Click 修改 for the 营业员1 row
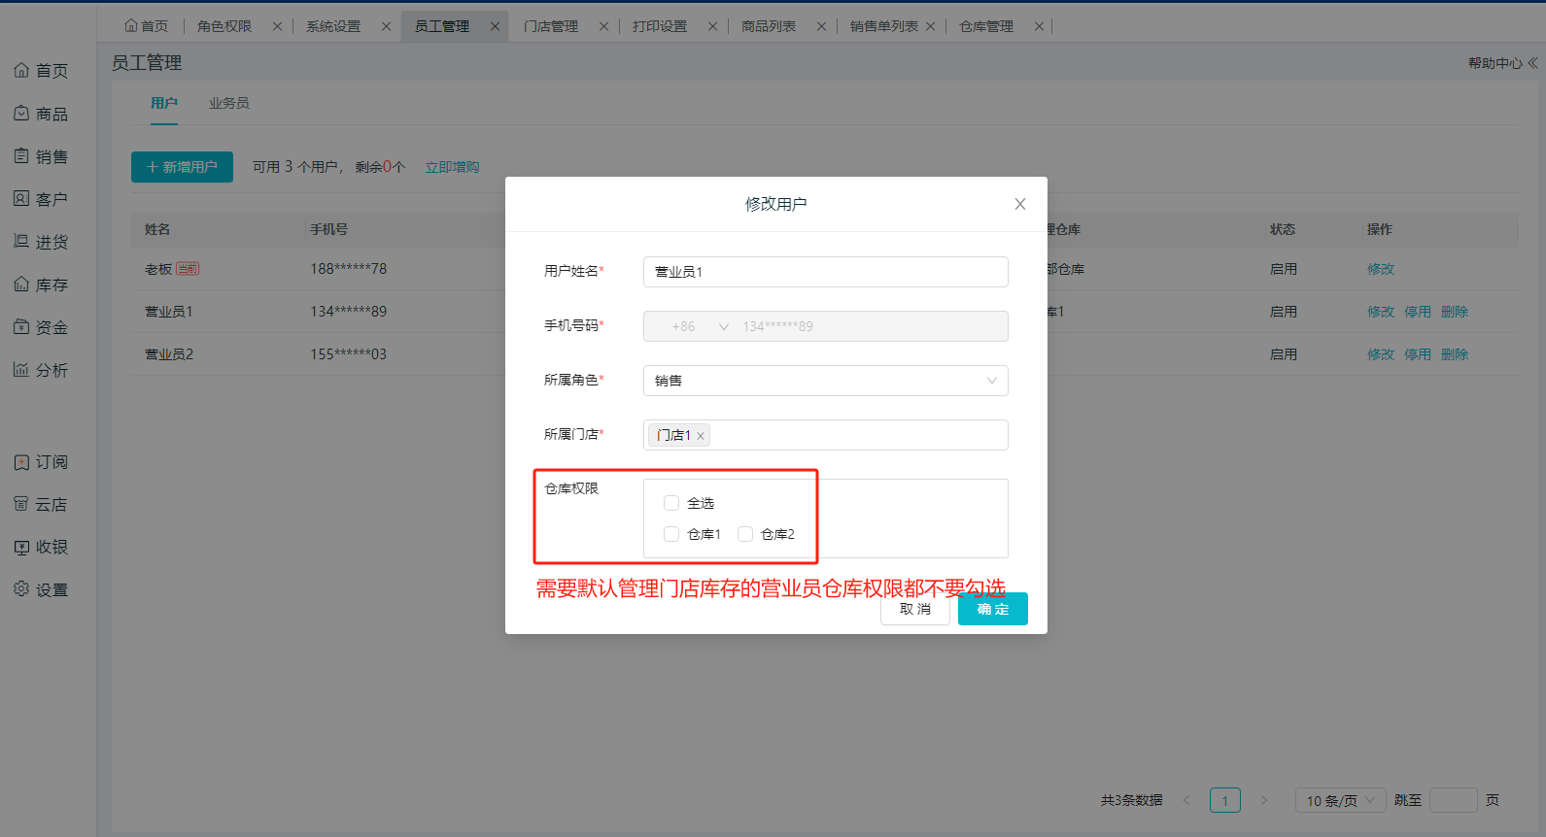This screenshot has height=837, width=1546. (1381, 312)
